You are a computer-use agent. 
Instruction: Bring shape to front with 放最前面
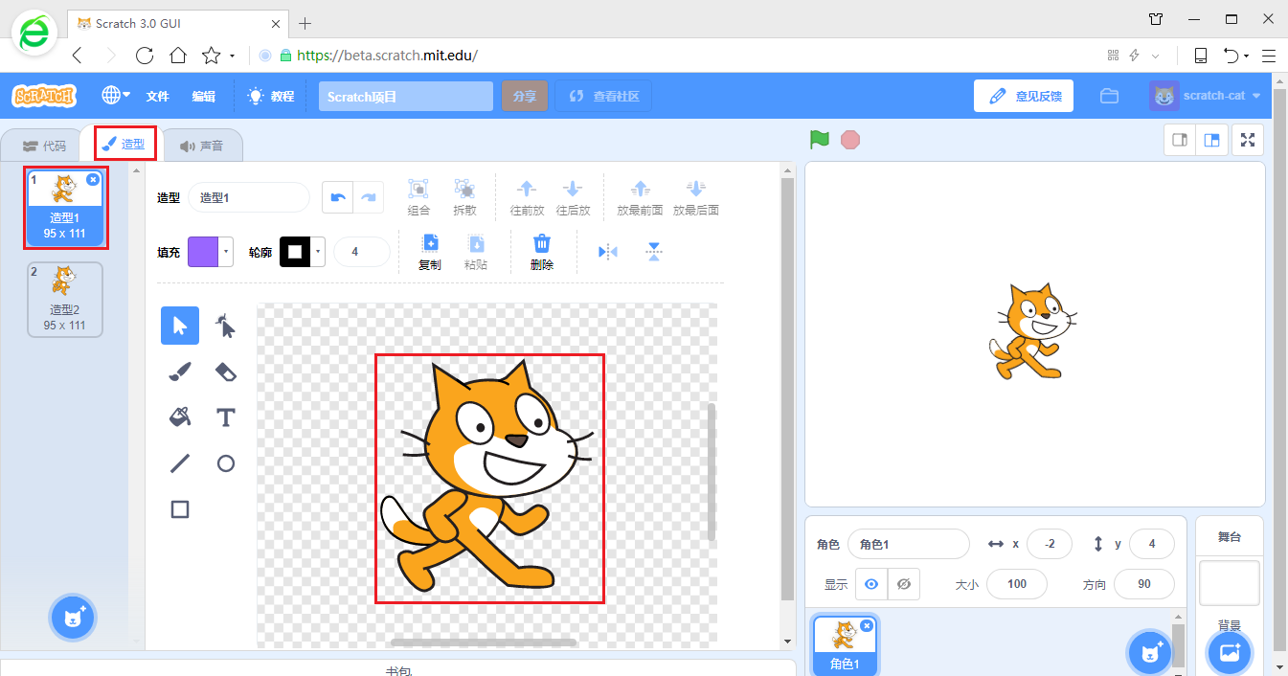pyautogui.click(x=641, y=197)
